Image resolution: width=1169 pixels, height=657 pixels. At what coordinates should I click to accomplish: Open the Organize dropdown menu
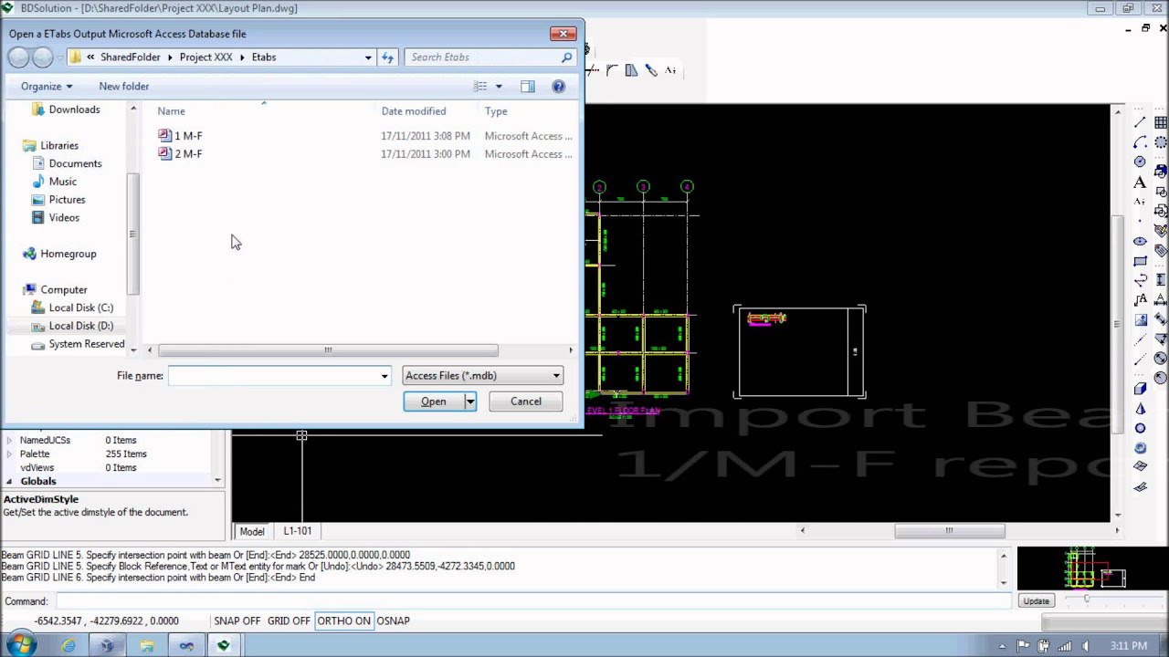coord(47,86)
